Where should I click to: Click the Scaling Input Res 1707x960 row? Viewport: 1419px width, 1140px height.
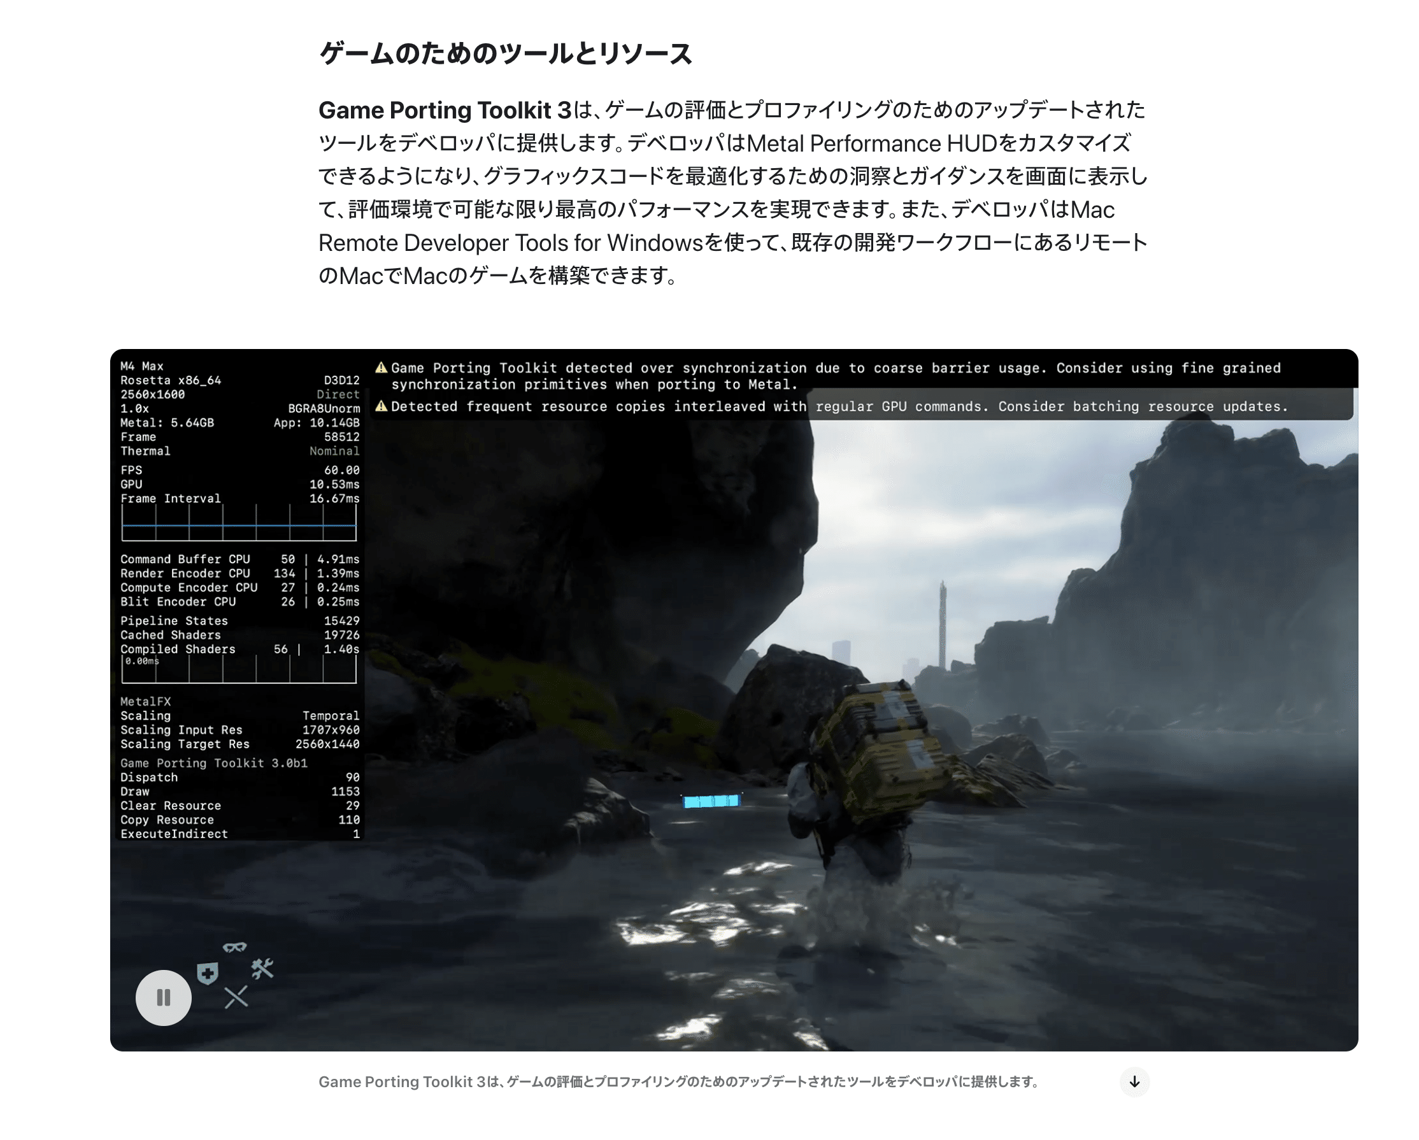pyautogui.click(x=239, y=730)
